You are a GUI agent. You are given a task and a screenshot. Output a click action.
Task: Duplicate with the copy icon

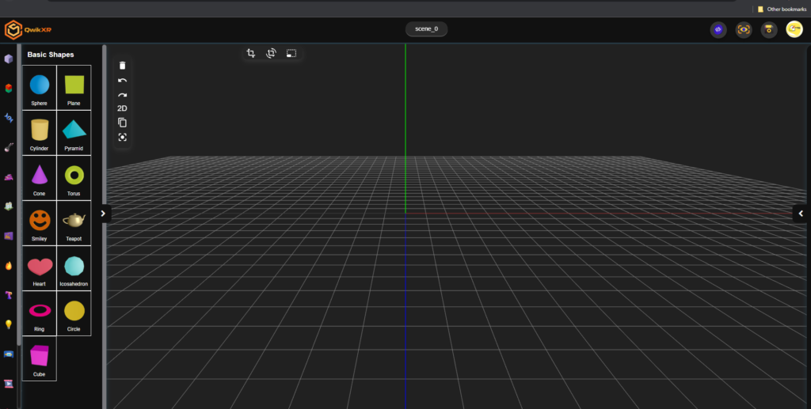click(122, 123)
